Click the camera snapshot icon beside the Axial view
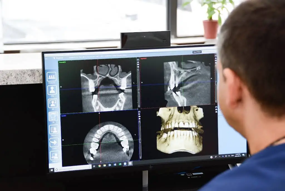The width and height of the screenshot is (285, 191). (139, 116)
